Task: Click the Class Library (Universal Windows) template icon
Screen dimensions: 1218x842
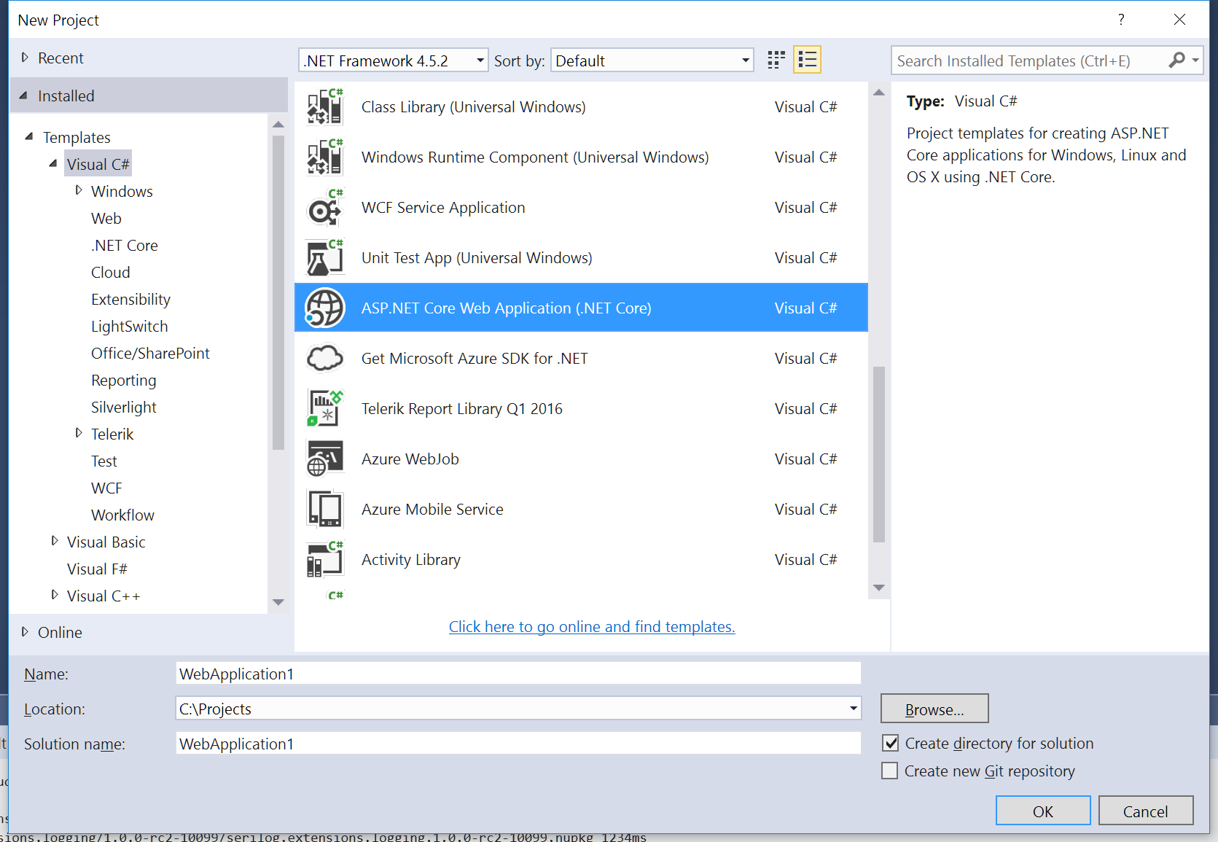Action: tap(324, 107)
